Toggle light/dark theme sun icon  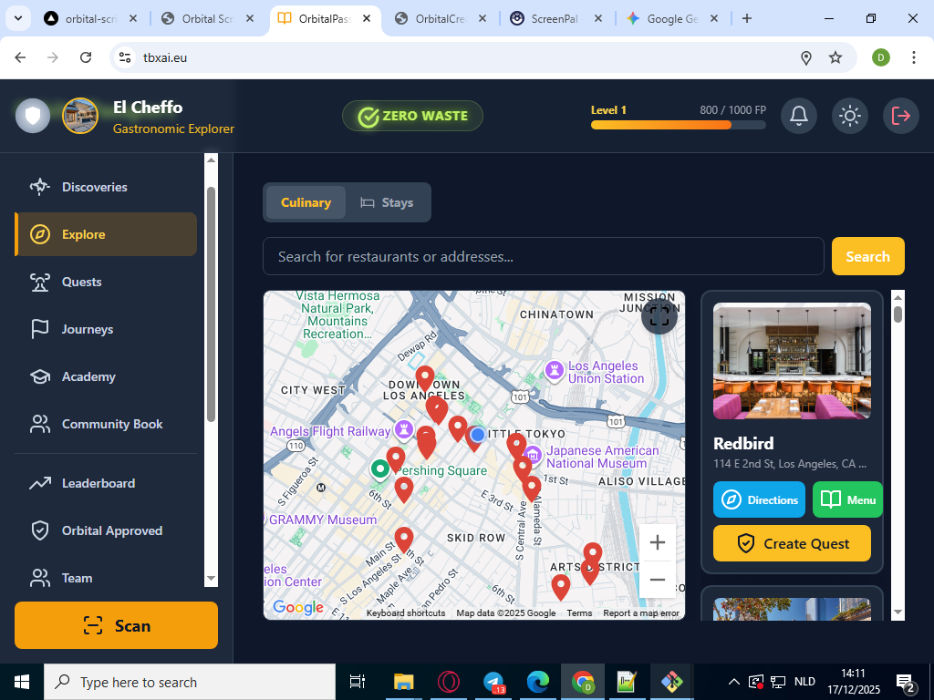pyautogui.click(x=850, y=116)
